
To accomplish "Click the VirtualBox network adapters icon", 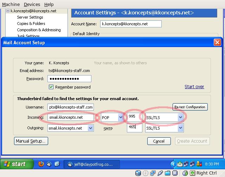I will pyautogui.click(x=153, y=173).
